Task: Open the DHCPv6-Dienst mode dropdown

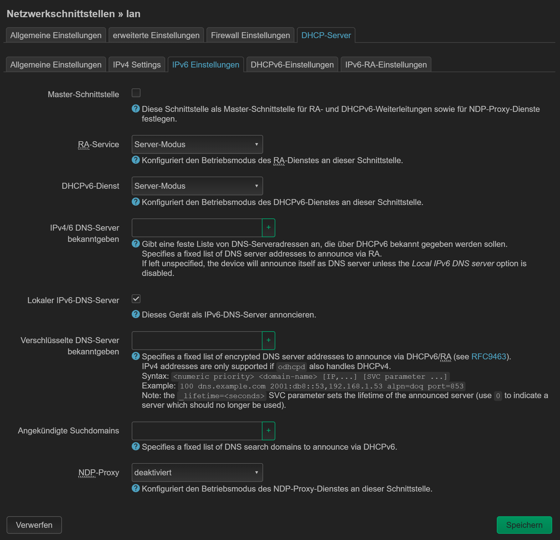Action: (197, 186)
